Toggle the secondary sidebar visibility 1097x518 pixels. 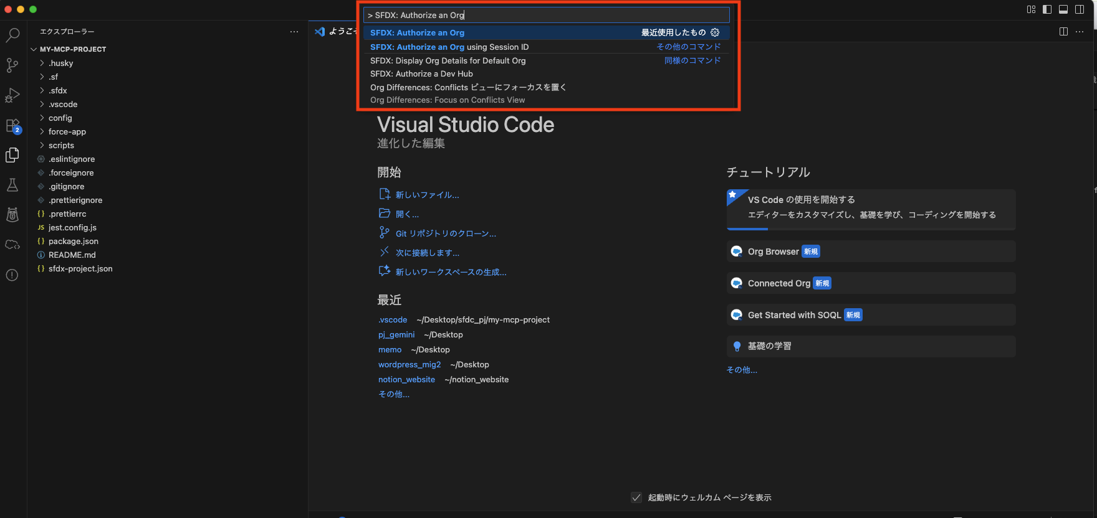(1080, 9)
